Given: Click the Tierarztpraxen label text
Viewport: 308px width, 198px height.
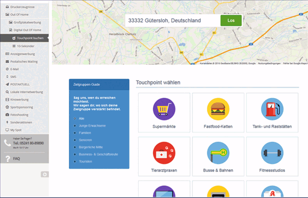Looking at the screenshot, I should tap(164, 170).
